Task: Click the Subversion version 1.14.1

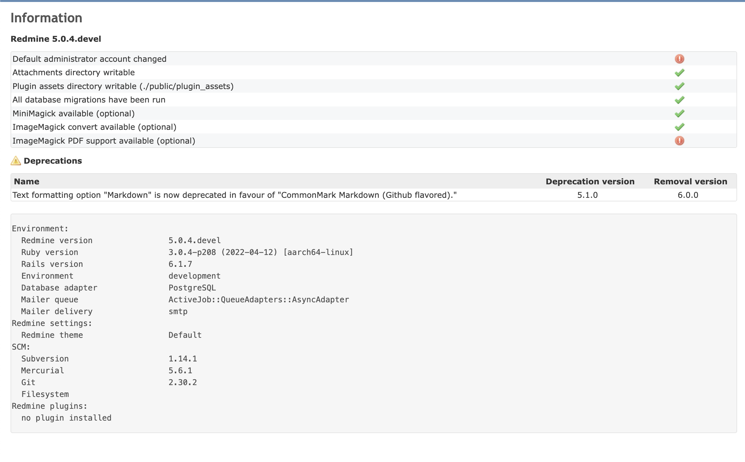Action: 182,359
